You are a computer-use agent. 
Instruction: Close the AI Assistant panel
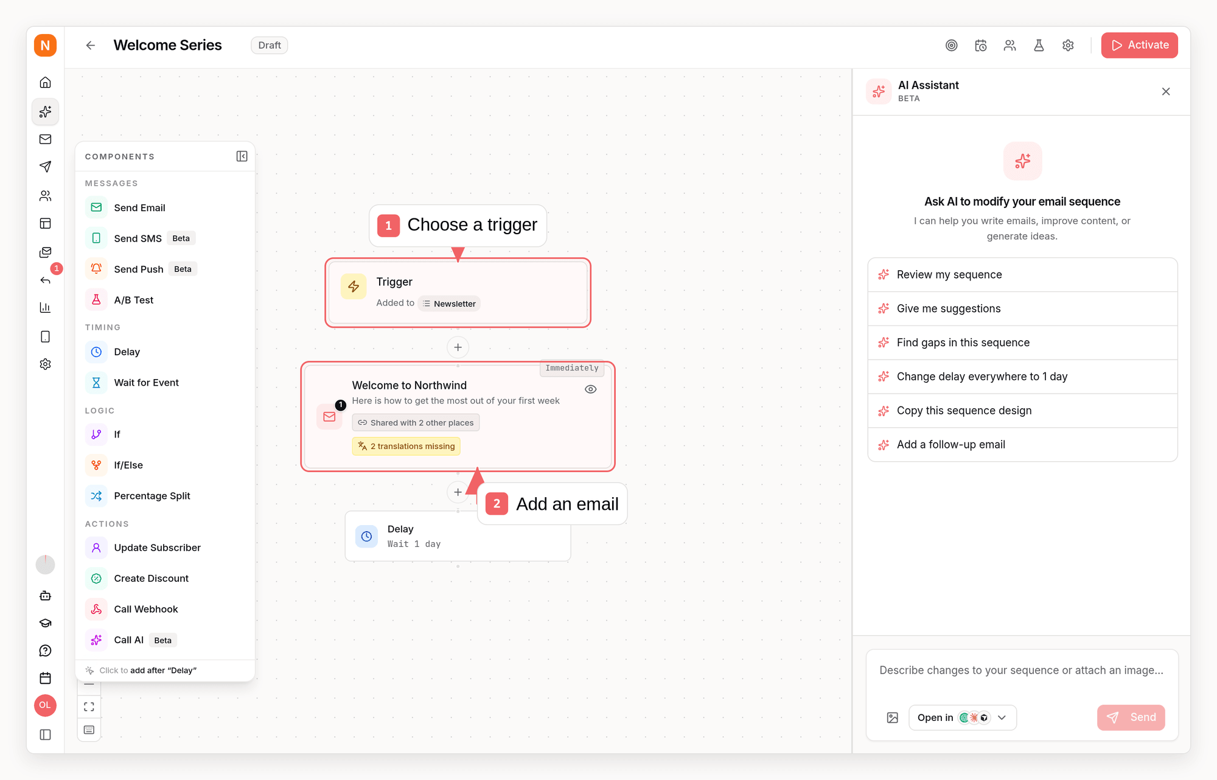point(1166,92)
